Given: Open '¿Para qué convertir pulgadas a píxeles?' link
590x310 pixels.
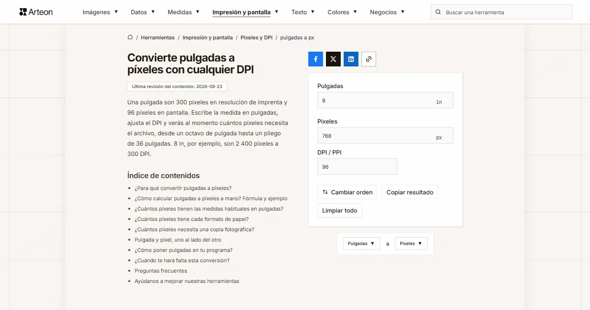Looking at the screenshot, I should pyautogui.click(x=183, y=188).
